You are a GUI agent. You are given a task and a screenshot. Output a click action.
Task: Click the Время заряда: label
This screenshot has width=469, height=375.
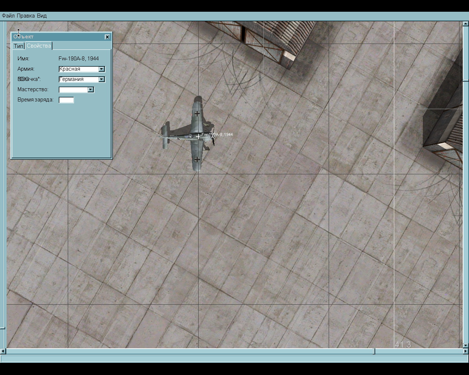pos(36,100)
